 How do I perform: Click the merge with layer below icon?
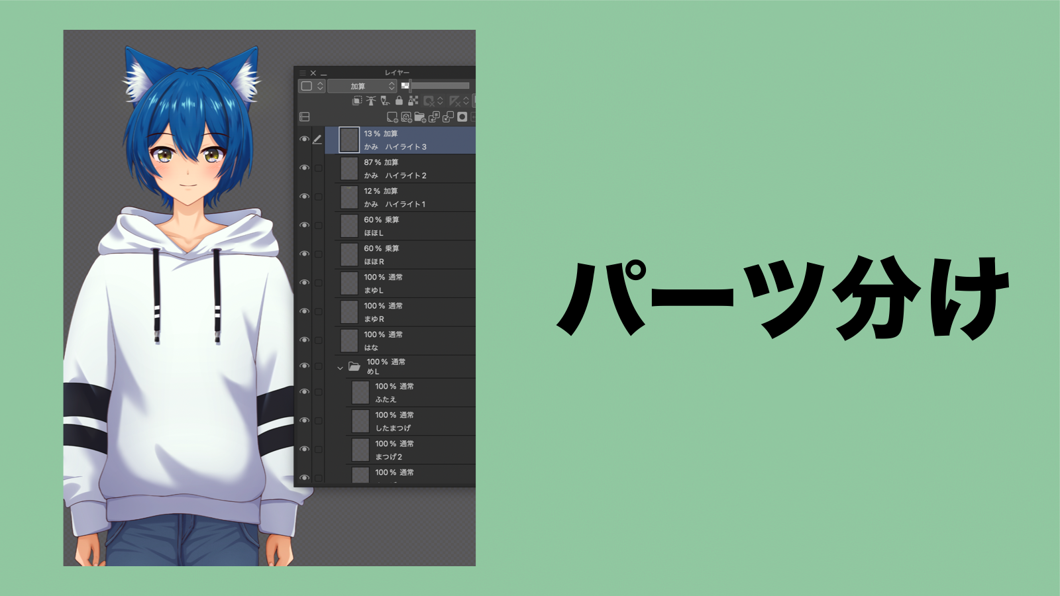[x=449, y=117]
